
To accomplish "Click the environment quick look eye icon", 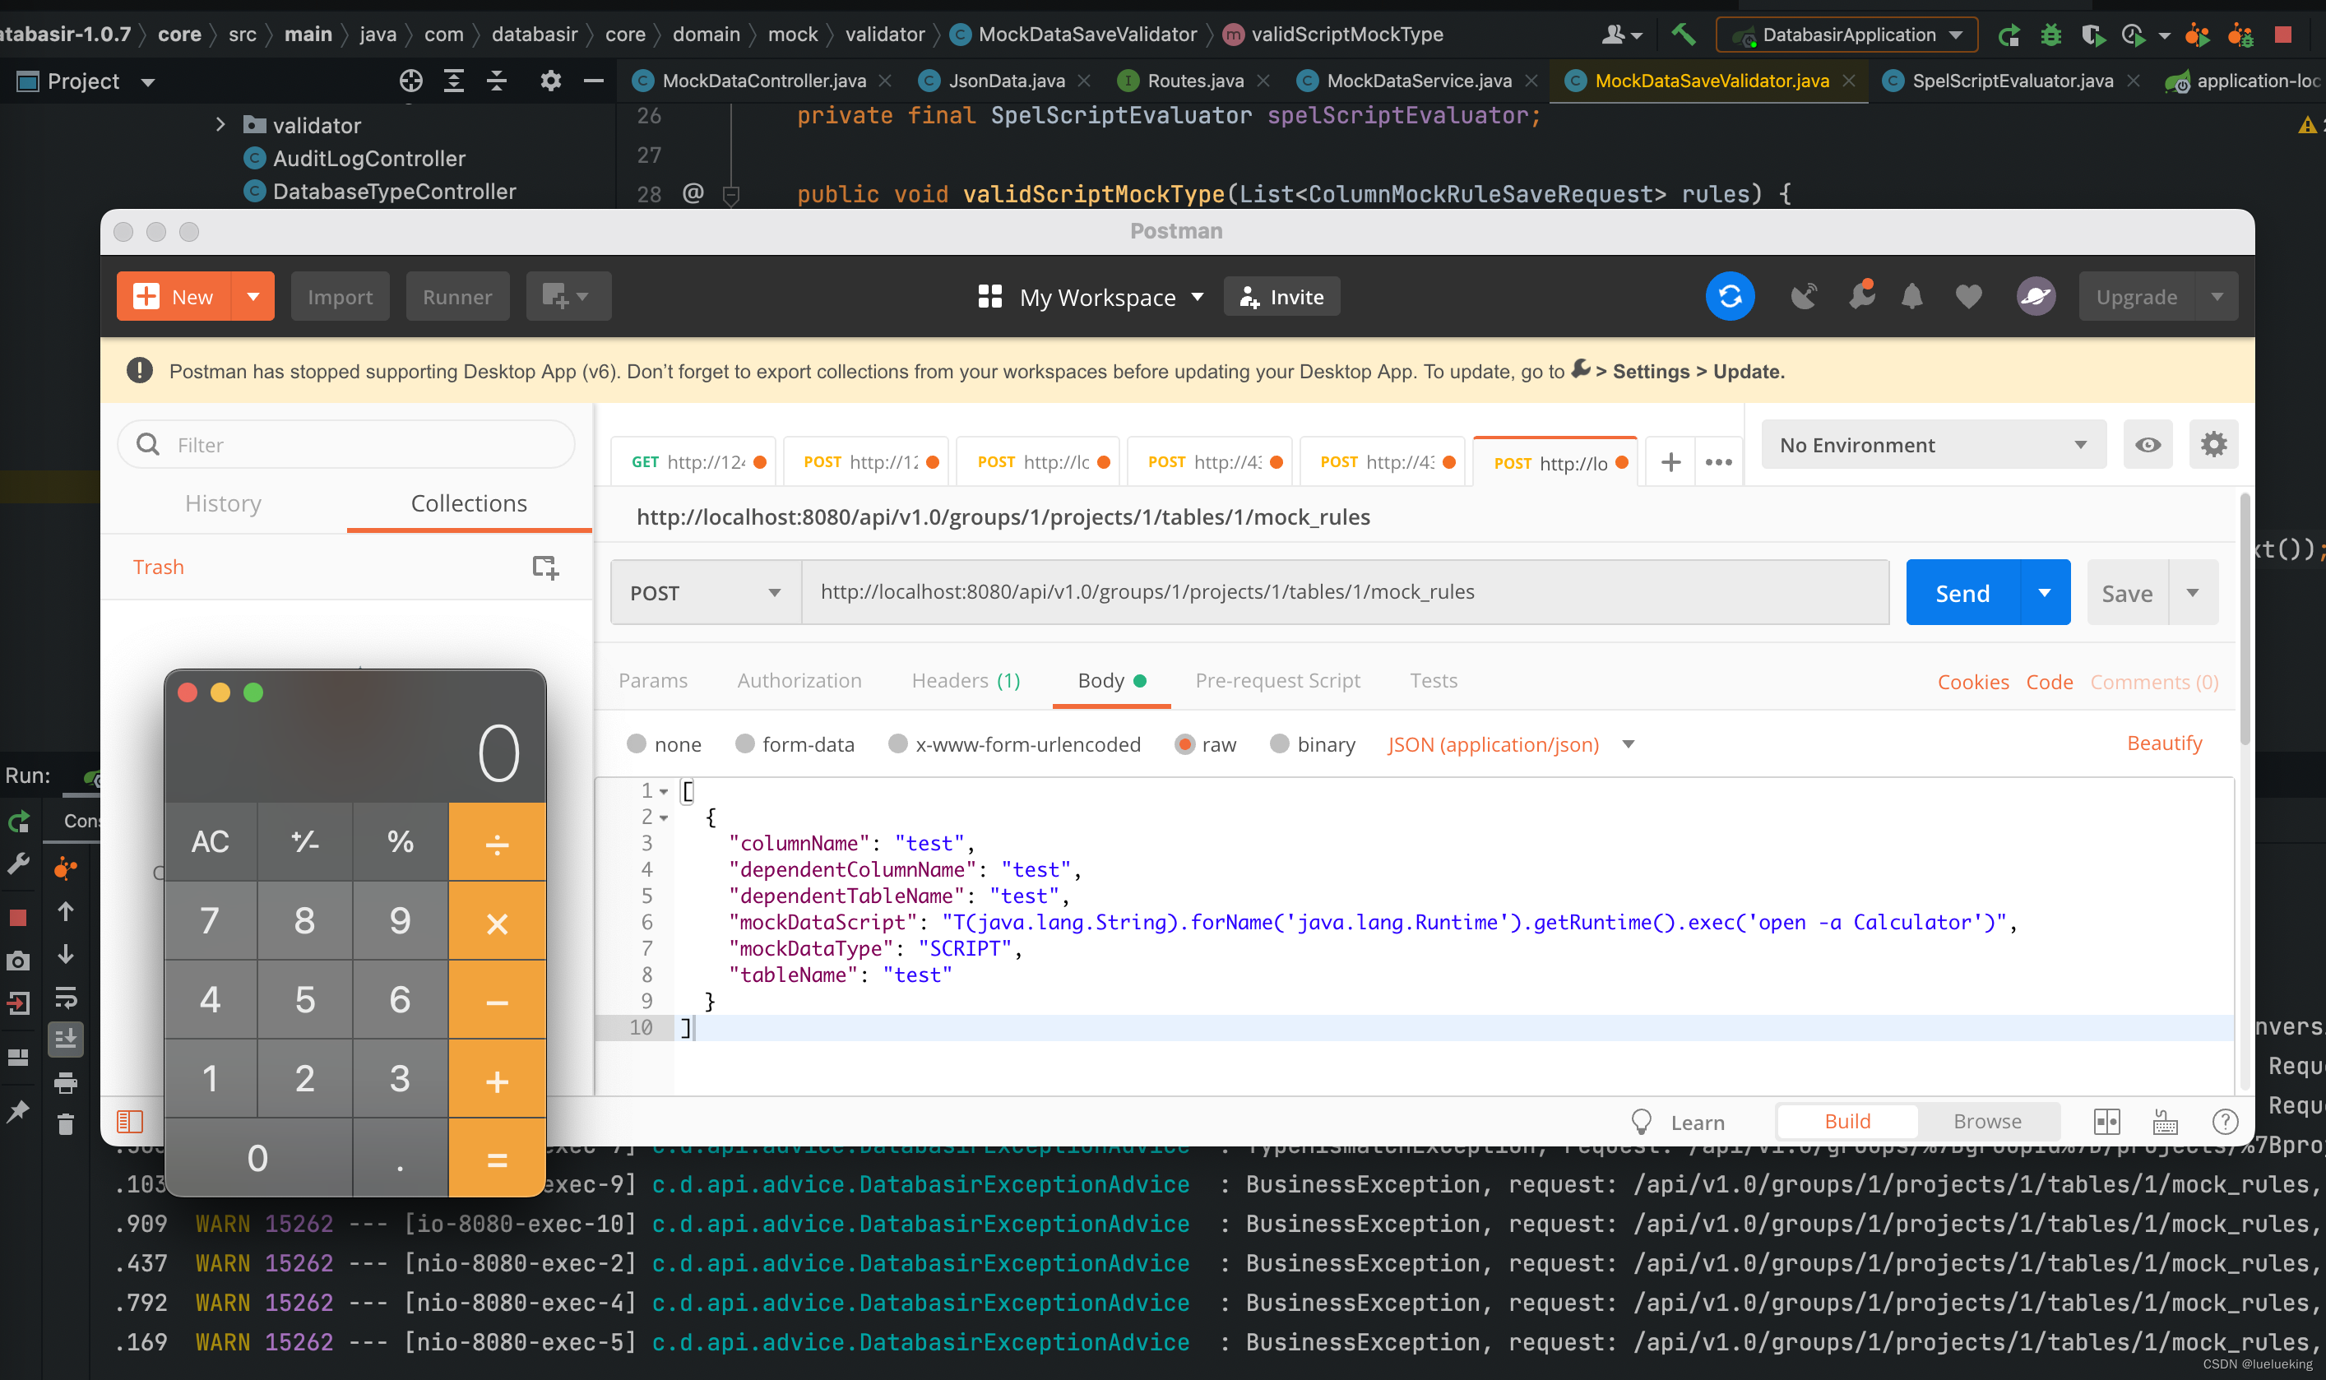I will (x=2148, y=444).
